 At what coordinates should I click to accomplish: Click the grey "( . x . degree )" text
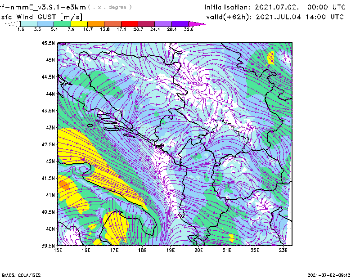pyautogui.click(x=110, y=7)
